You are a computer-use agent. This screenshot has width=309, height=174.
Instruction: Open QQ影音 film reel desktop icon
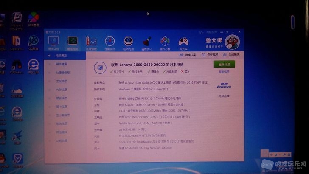33,43
